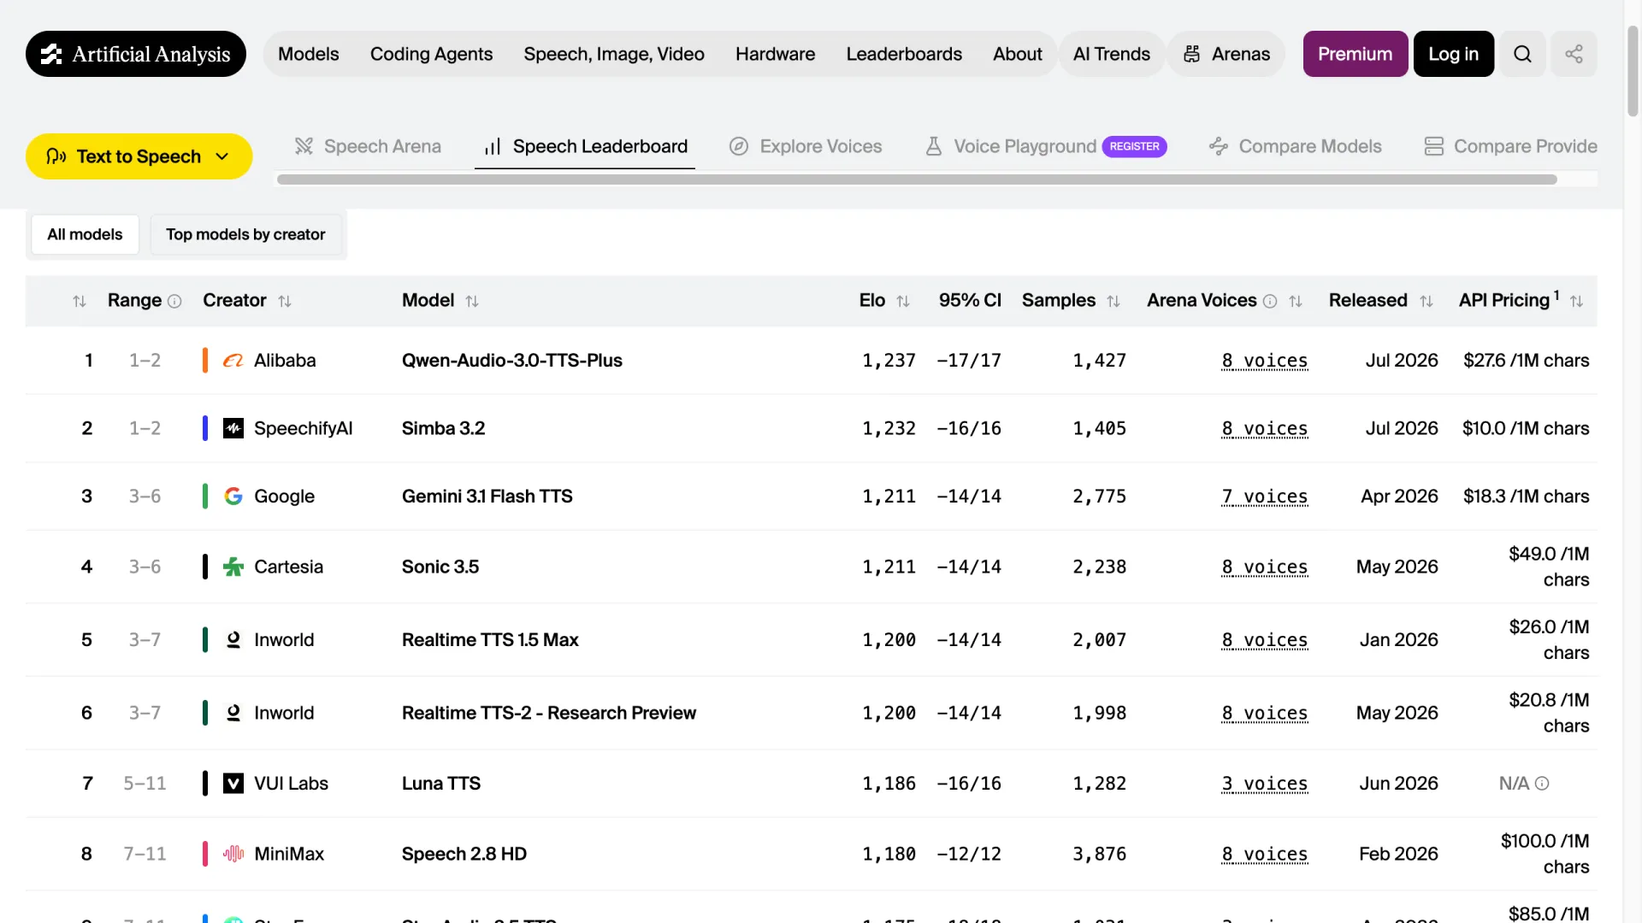Sort table by Elo arrows
1642x923 pixels.
[903, 301]
